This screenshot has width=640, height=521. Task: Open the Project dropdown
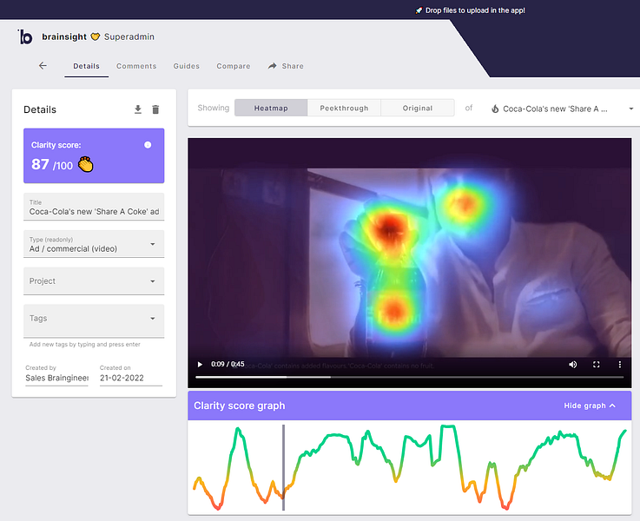point(94,281)
